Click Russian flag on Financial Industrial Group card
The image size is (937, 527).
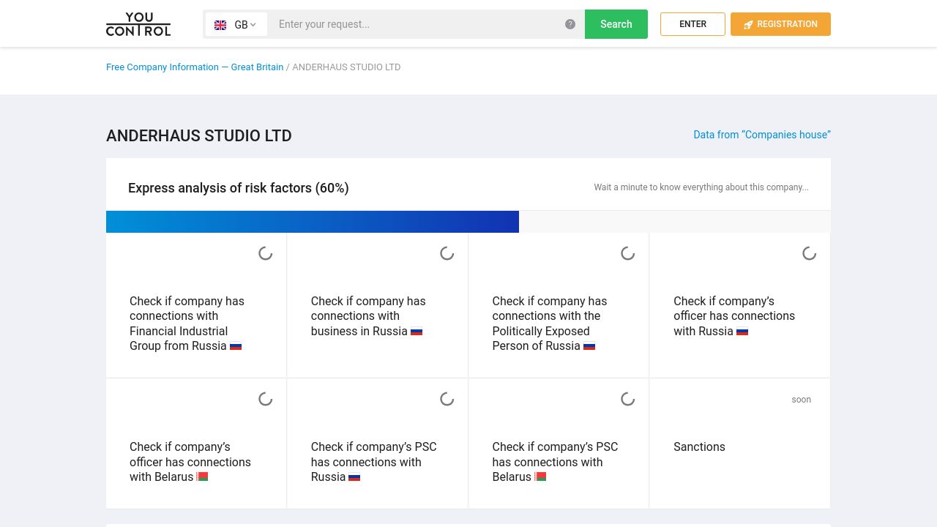click(236, 346)
